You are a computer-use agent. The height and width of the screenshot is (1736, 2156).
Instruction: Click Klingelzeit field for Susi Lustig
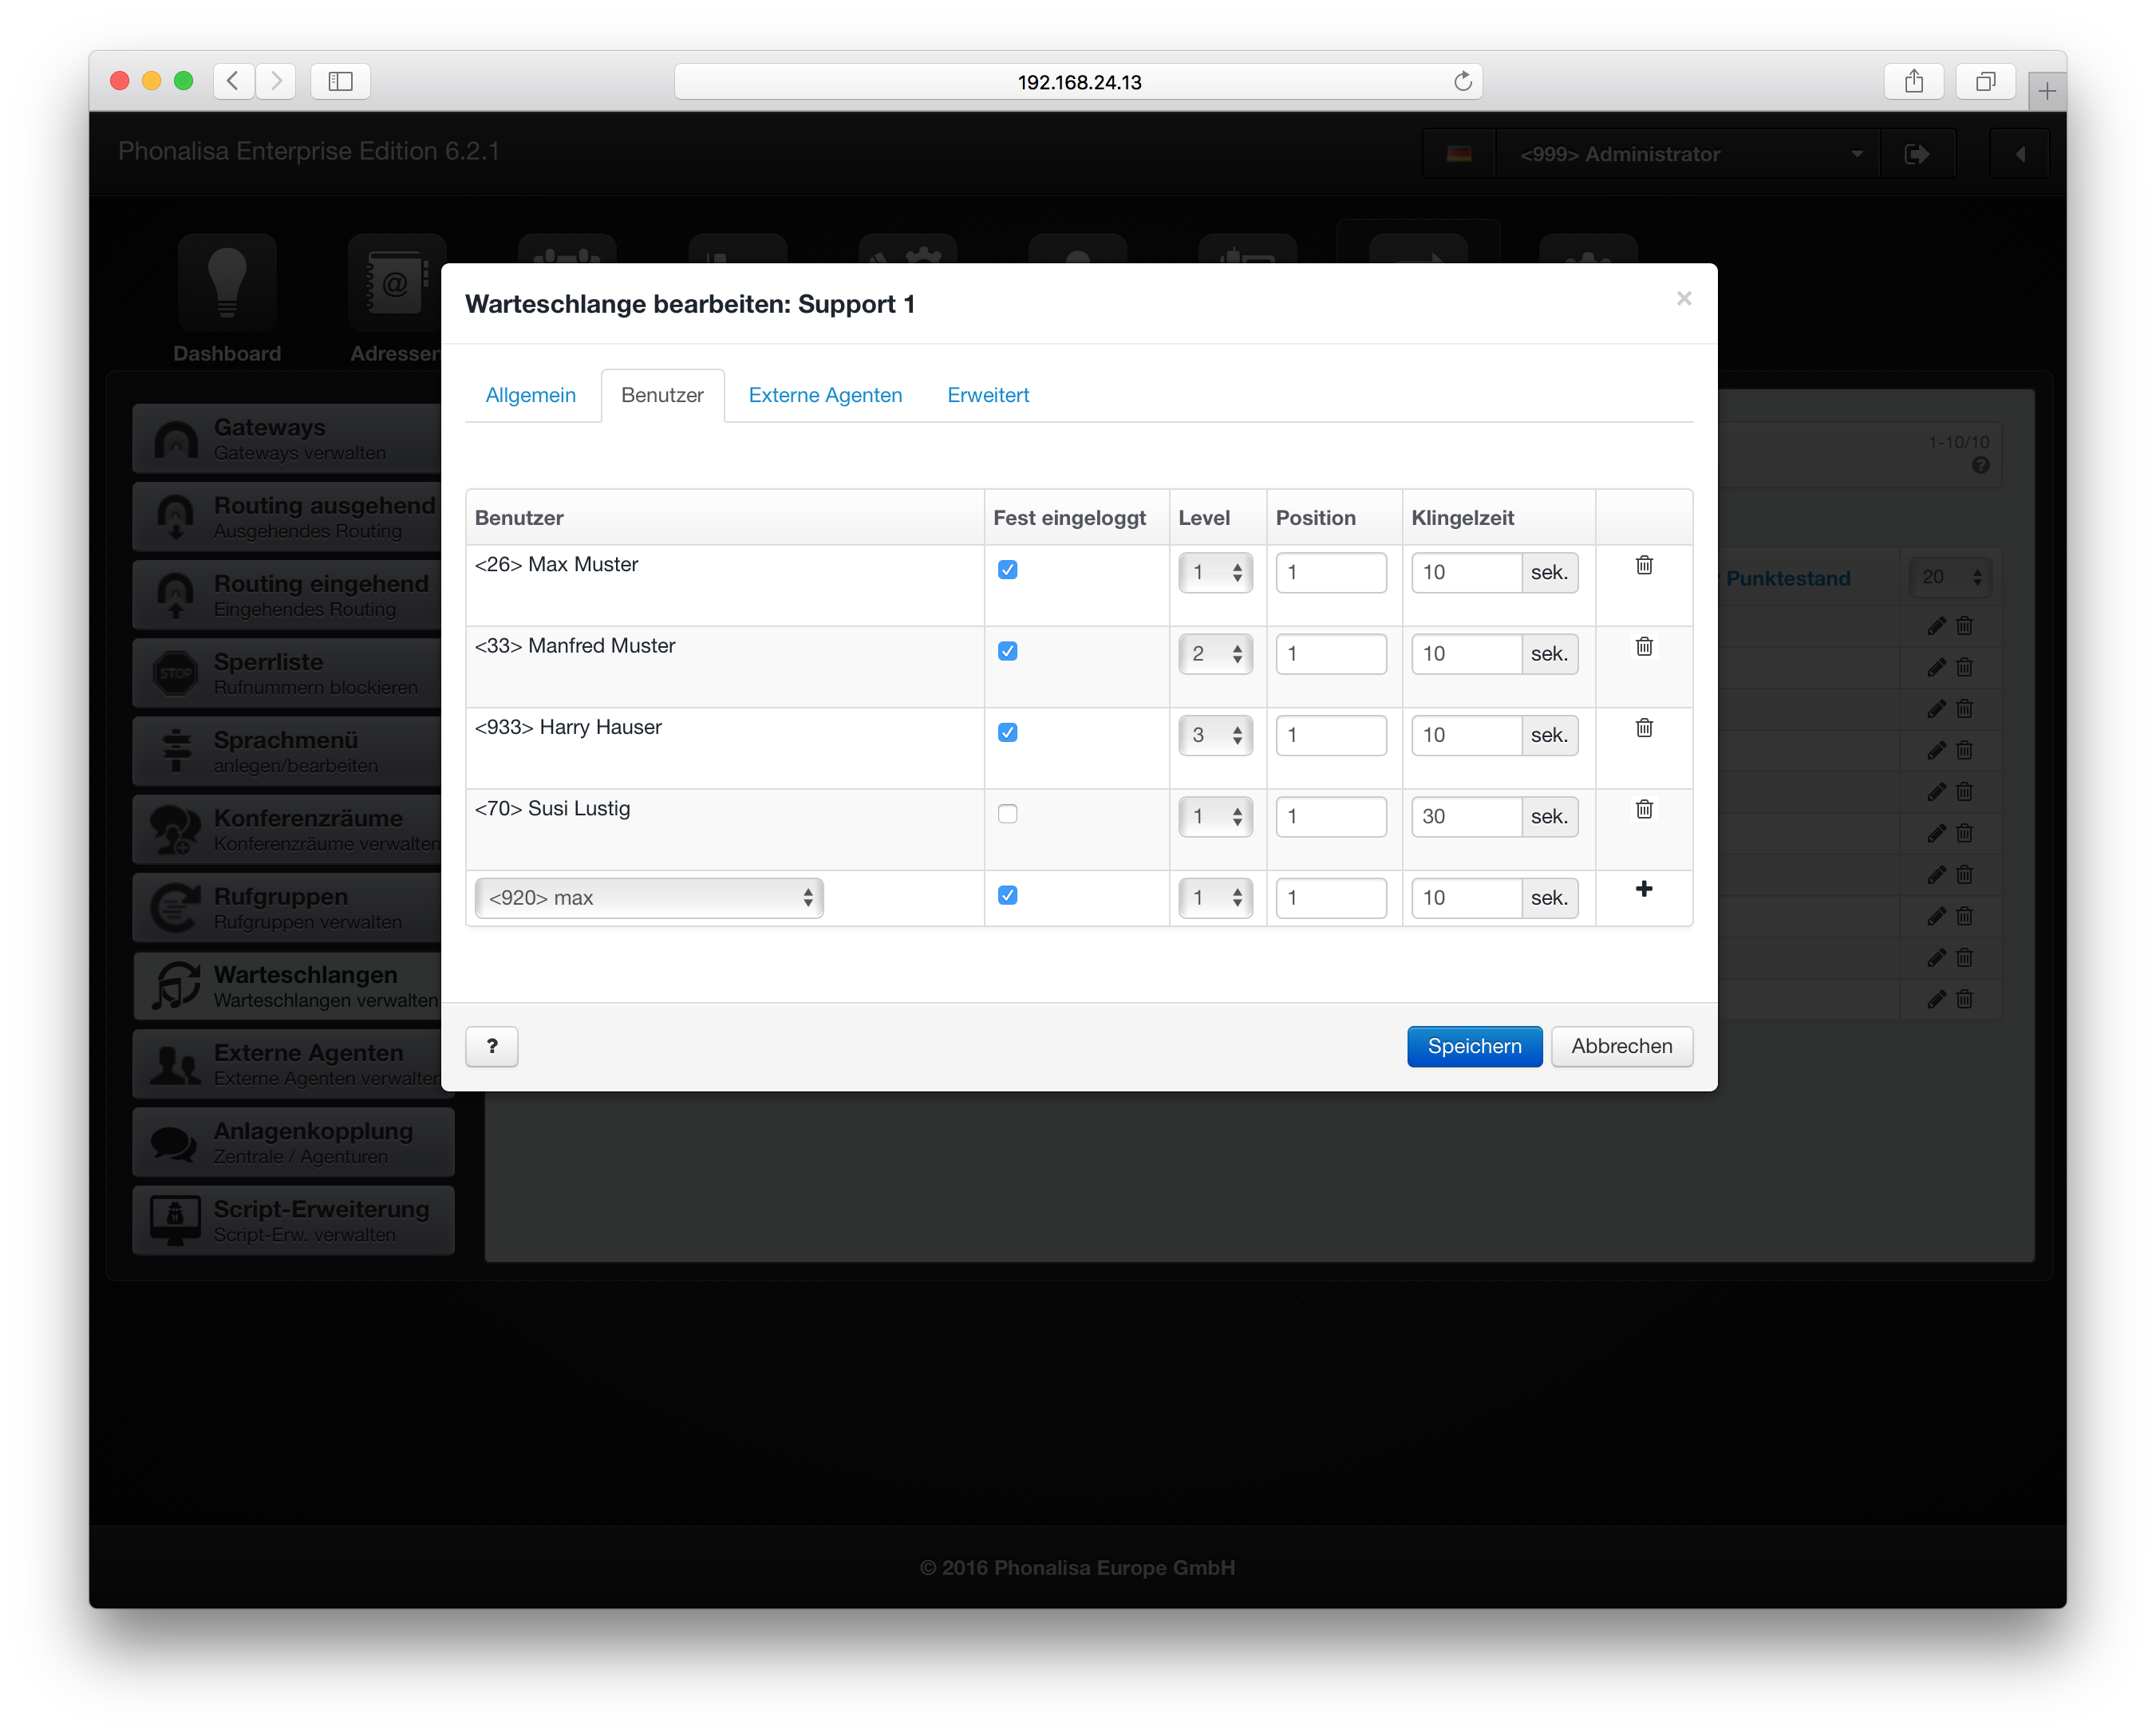pyautogui.click(x=1466, y=816)
